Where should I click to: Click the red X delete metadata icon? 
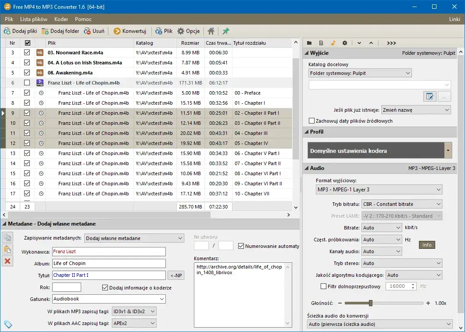click(7, 261)
